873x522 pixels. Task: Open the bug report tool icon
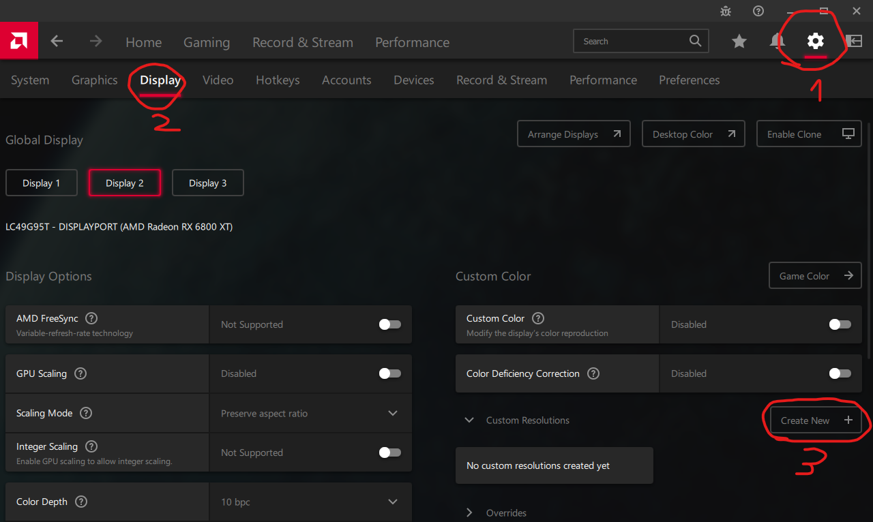pyautogui.click(x=726, y=11)
